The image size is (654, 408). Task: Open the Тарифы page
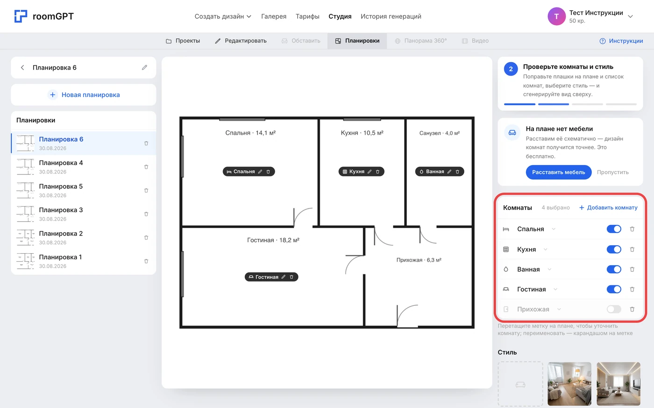(x=307, y=16)
